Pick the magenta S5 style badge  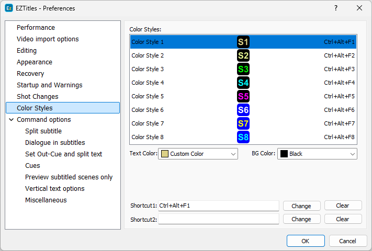[243, 96]
